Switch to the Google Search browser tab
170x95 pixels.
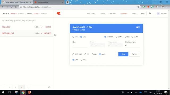(17, 2)
